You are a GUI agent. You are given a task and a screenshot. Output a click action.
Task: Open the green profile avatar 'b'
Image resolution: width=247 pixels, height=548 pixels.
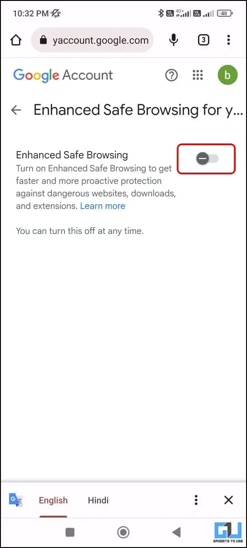[227, 75]
